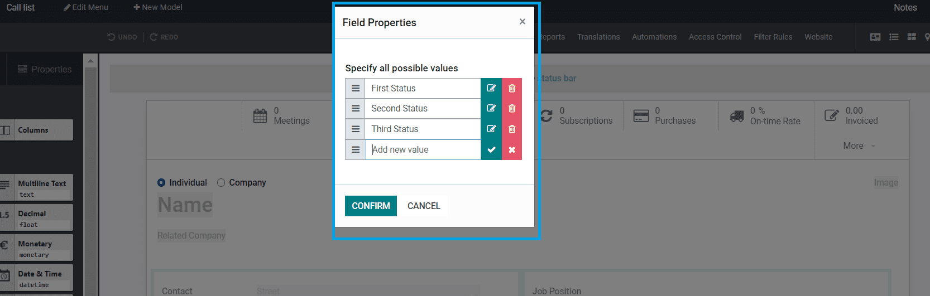Viewport: 930px width, 296px height.
Task: Delete the Second Status value
Action: [x=512, y=109]
